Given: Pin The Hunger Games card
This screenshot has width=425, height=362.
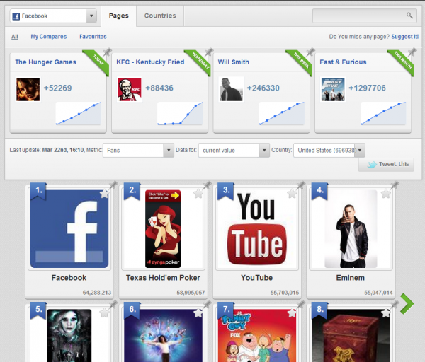Looking at the screenshot, I should (x=107, y=52).
